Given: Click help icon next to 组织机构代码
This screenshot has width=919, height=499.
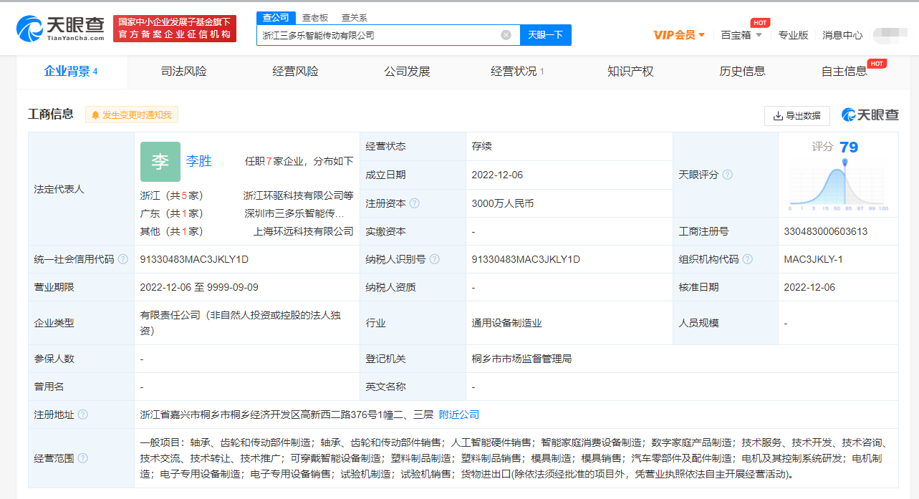Looking at the screenshot, I should click(748, 259).
